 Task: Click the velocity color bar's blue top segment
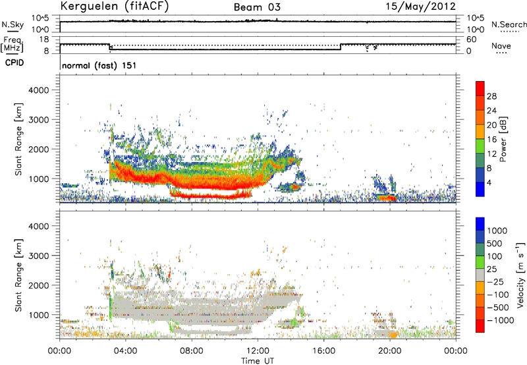[x=480, y=224]
